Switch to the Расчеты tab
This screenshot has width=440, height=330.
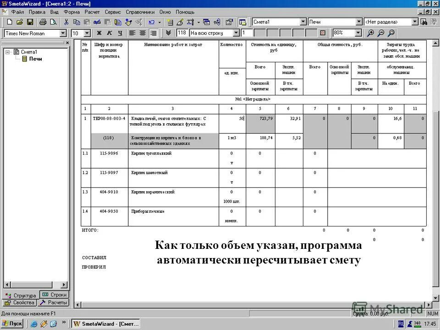[53, 302]
